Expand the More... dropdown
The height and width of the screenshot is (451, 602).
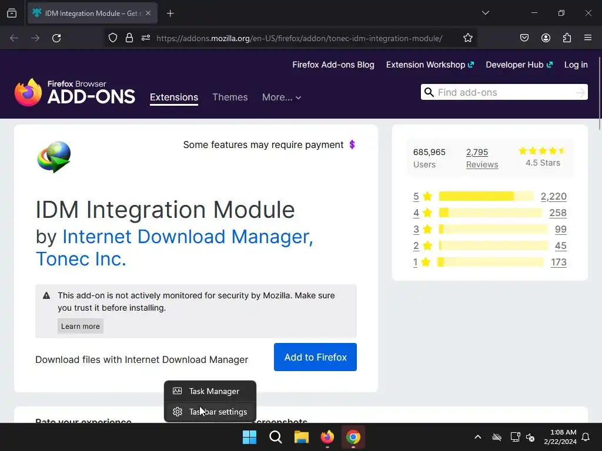coord(282,97)
